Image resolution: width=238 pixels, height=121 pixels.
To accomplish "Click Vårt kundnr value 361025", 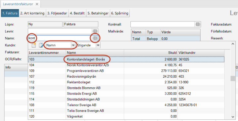I will pyautogui.click(x=184, y=59).
